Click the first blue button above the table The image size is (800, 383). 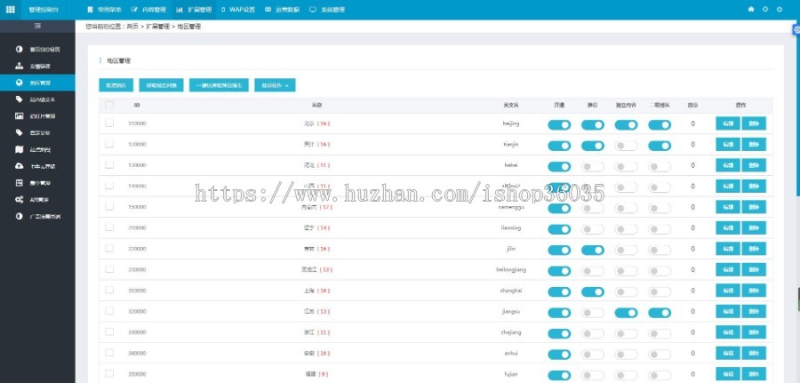click(116, 85)
